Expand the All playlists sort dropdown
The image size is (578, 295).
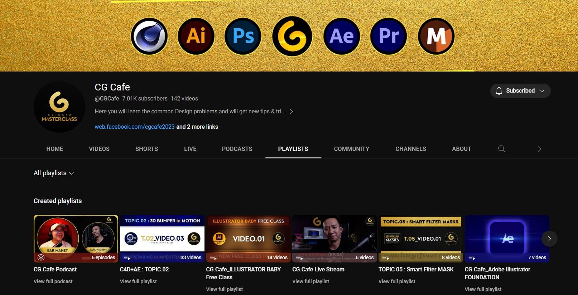click(54, 173)
